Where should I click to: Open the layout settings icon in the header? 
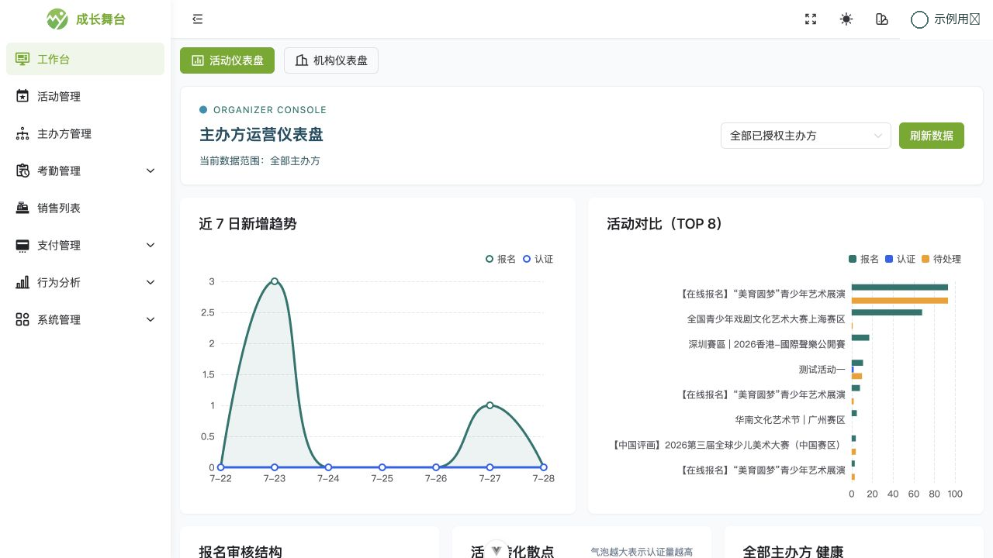pyautogui.click(x=881, y=19)
